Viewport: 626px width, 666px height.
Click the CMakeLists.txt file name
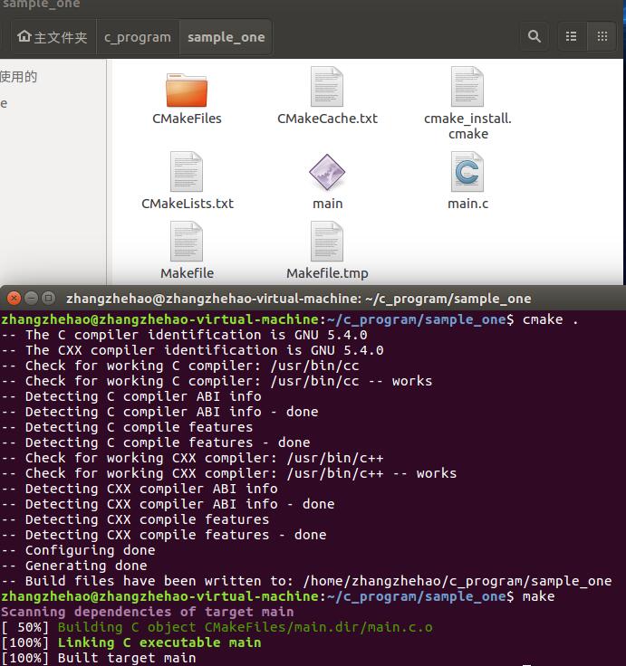(x=188, y=204)
